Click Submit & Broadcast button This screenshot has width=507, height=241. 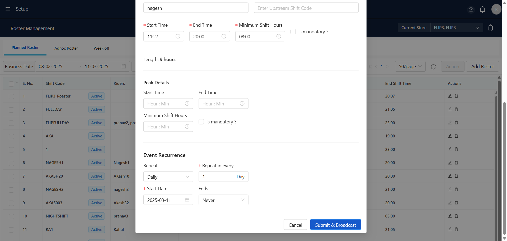tap(335, 225)
